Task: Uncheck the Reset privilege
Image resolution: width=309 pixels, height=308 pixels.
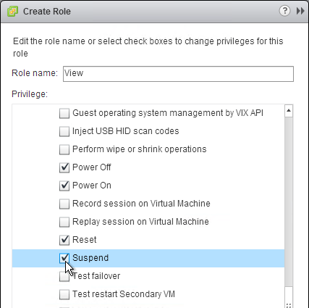Action: click(64, 240)
